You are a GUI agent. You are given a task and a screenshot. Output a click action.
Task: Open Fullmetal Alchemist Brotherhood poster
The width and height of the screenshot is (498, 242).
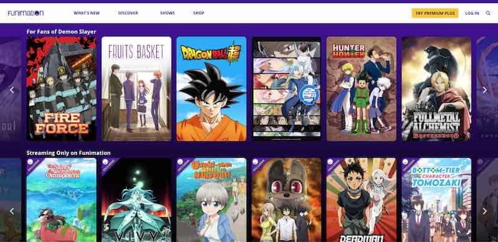437,89
